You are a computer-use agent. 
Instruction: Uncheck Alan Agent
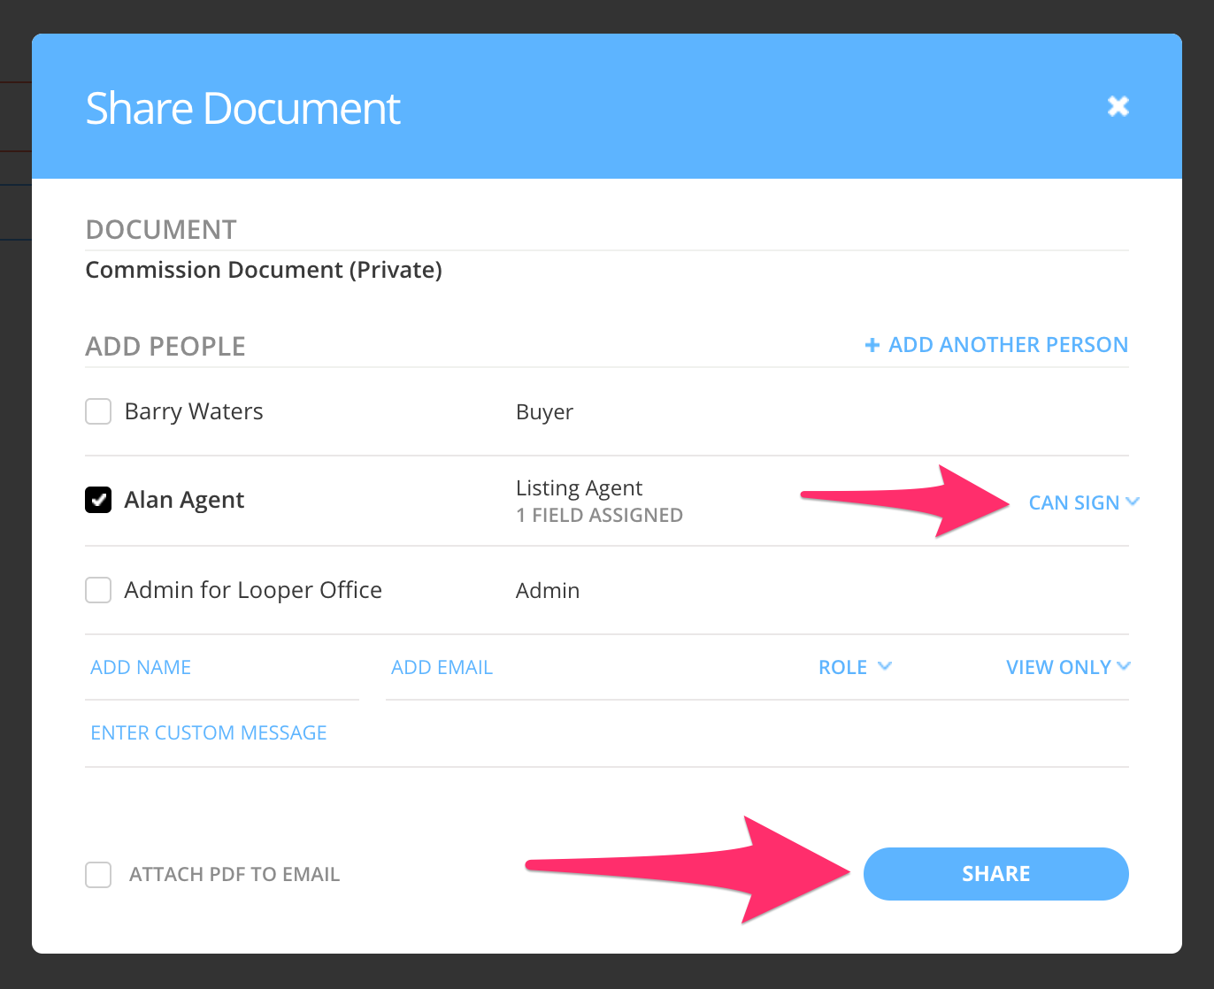(x=98, y=500)
